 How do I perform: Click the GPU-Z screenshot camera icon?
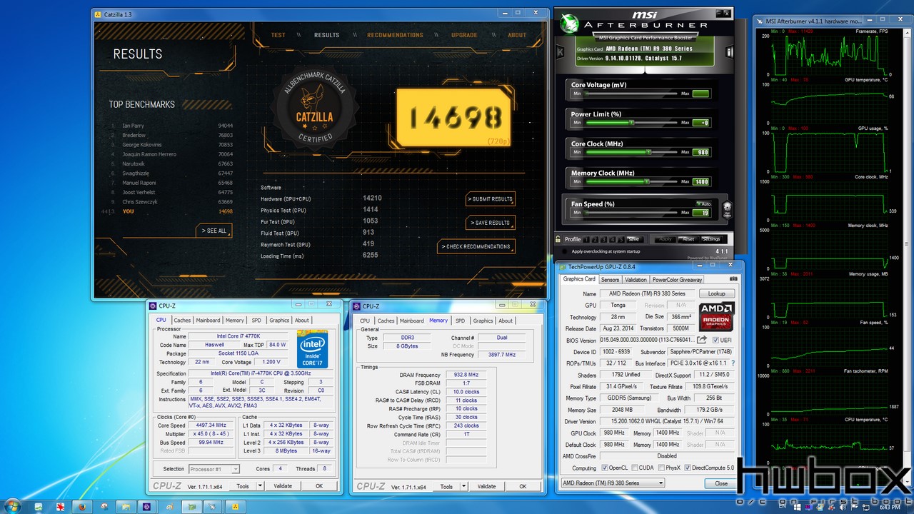click(733, 278)
